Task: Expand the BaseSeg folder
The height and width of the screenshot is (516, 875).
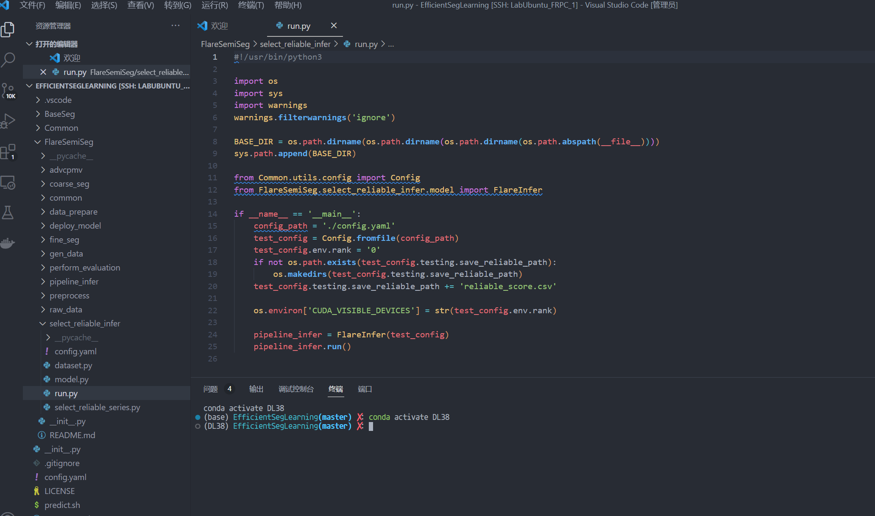Action: (x=59, y=114)
